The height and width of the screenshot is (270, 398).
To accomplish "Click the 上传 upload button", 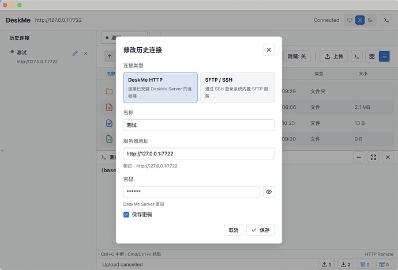I will coord(334,56).
